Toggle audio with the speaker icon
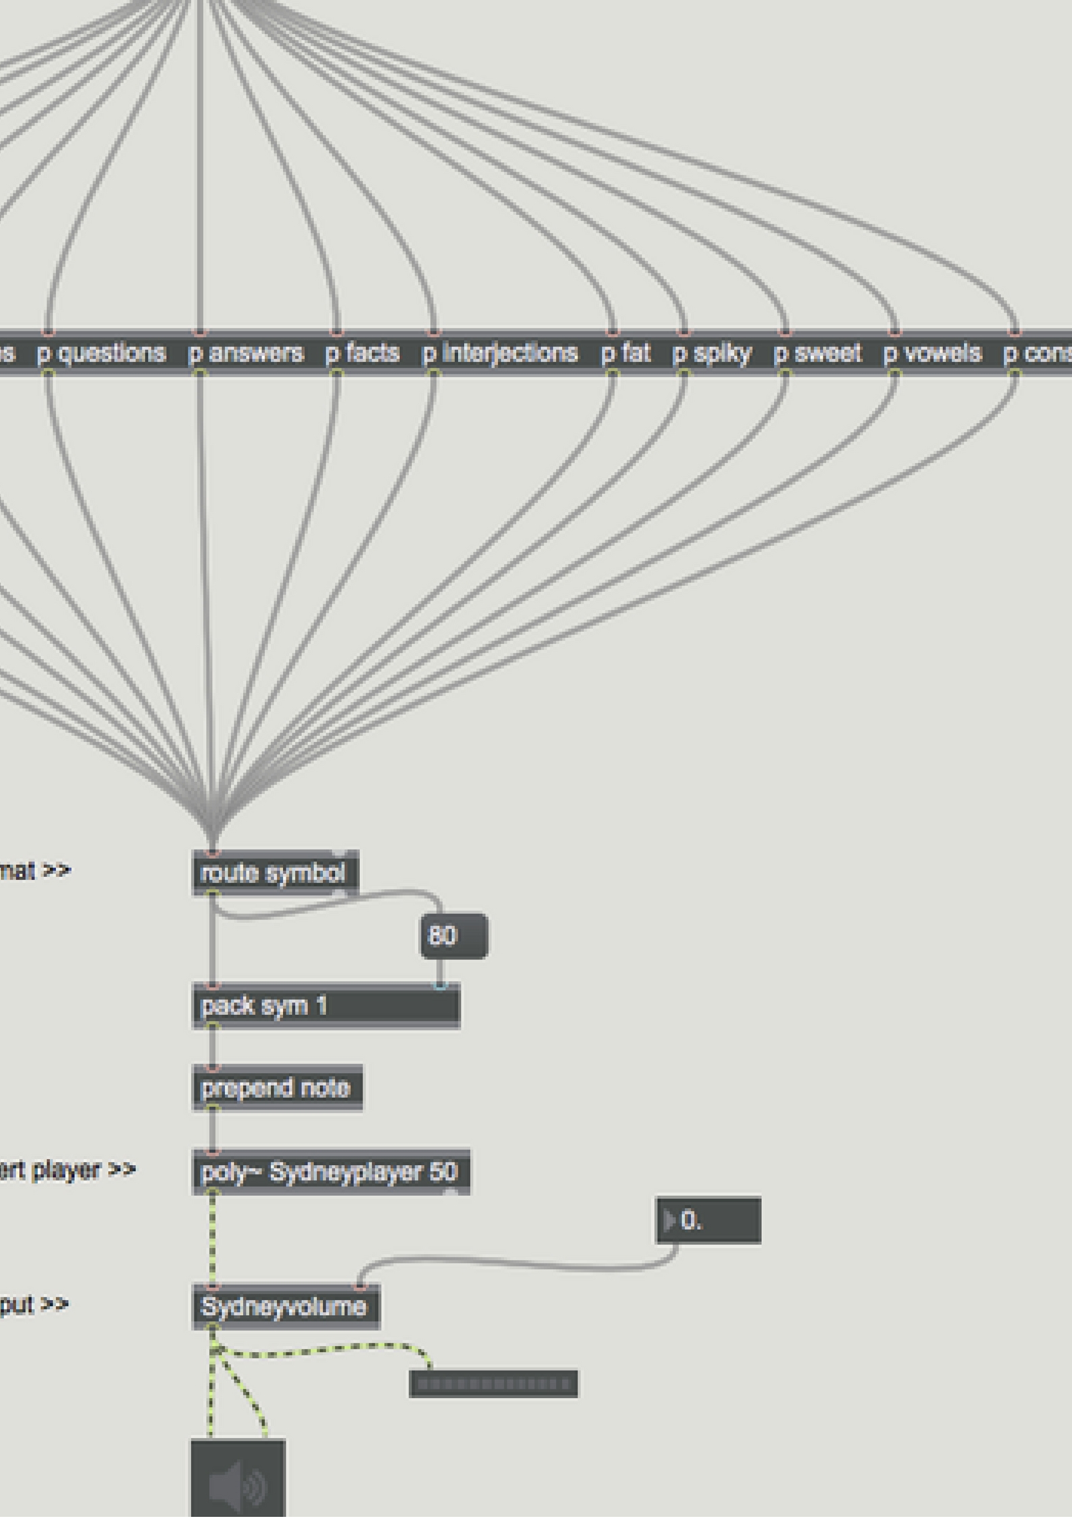 tap(238, 1481)
